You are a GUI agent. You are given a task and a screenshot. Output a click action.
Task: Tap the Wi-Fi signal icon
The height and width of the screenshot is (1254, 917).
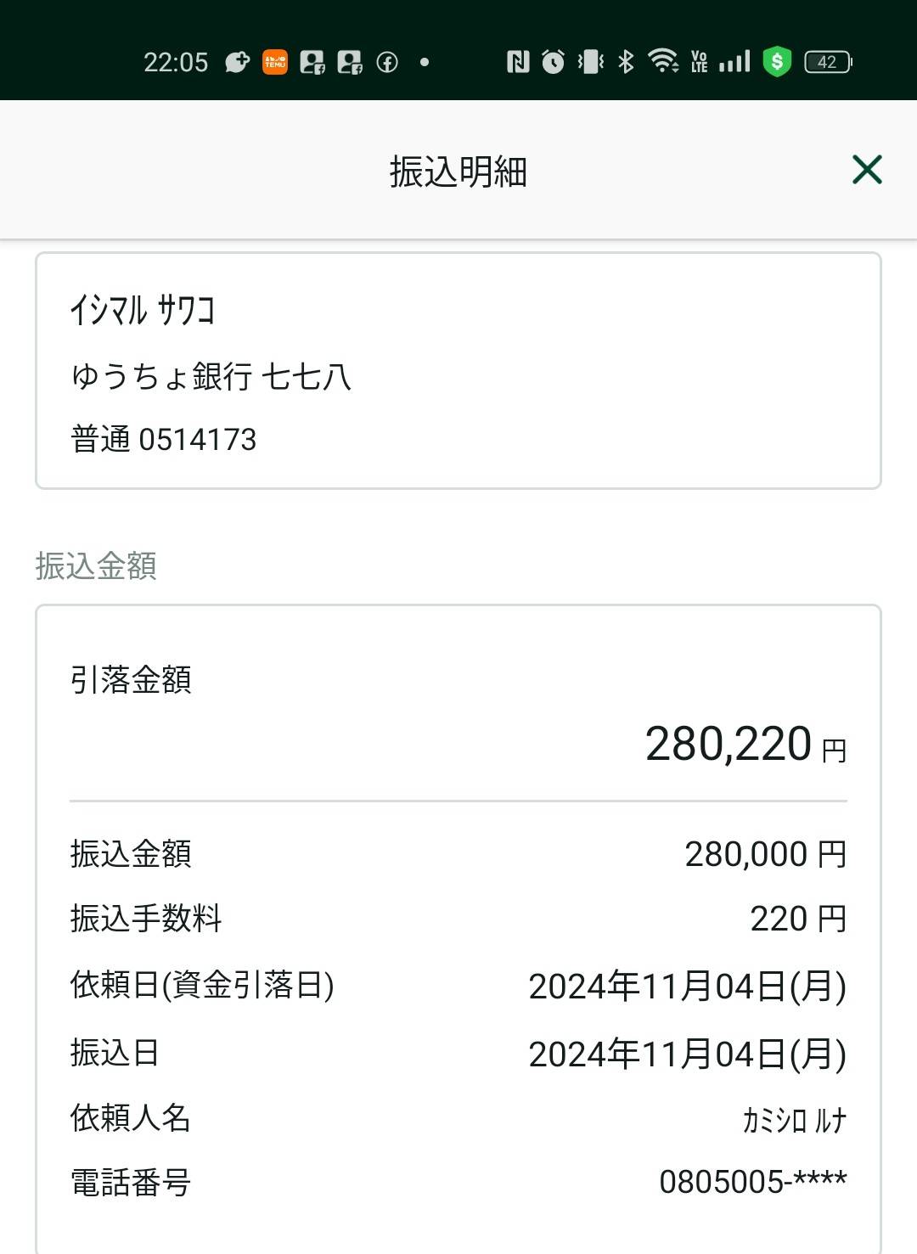[x=663, y=61]
